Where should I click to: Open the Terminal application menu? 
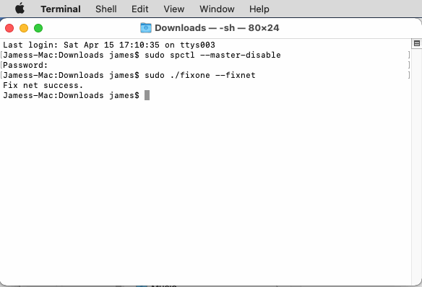tap(61, 9)
